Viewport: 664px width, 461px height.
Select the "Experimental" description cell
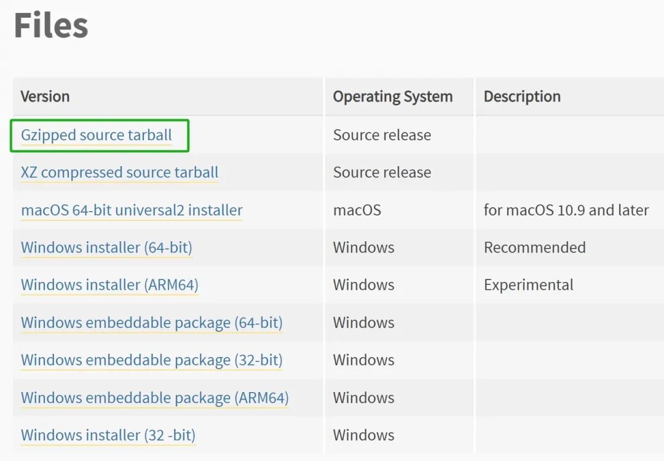click(529, 284)
